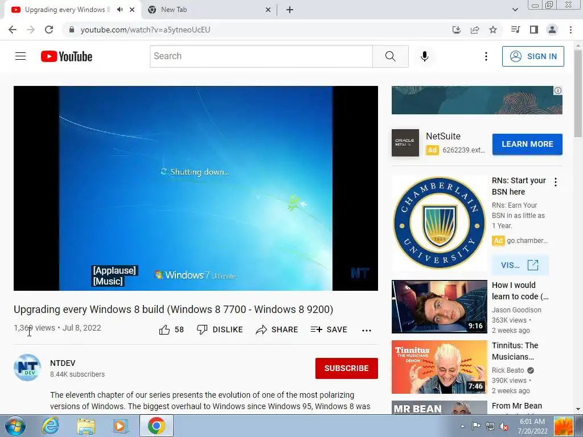
Task: Mute tab via speaker icon
Action: pyautogui.click(x=120, y=10)
